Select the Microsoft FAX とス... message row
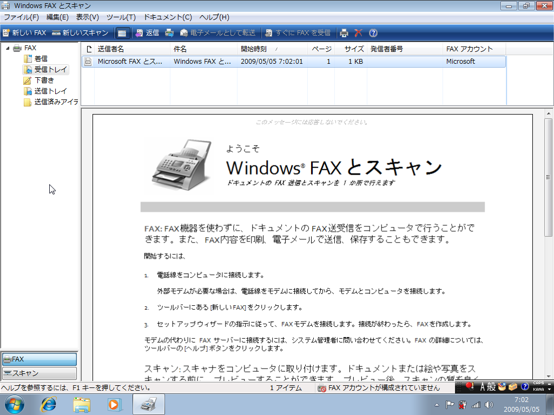554x415 pixels. pos(294,62)
